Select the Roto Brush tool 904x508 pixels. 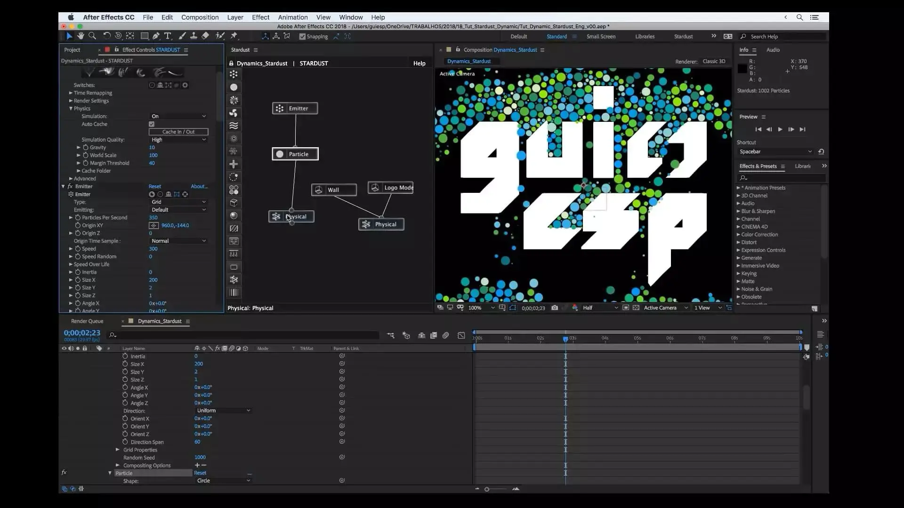tap(220, 36)
